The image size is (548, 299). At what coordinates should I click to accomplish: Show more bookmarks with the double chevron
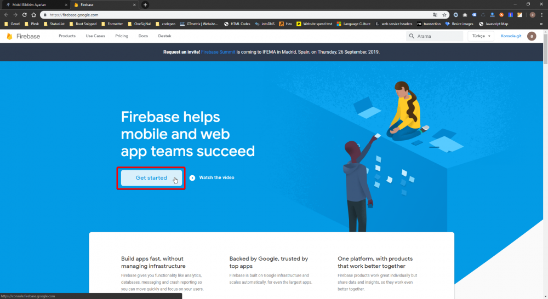[541, 24]
